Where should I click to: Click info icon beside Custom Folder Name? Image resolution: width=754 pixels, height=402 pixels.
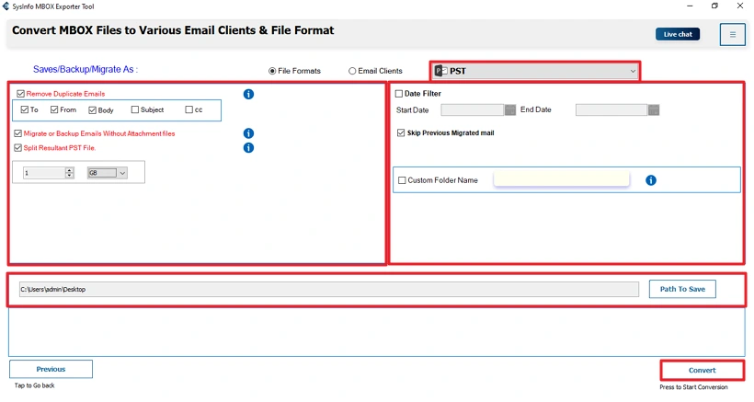[651, 180]
